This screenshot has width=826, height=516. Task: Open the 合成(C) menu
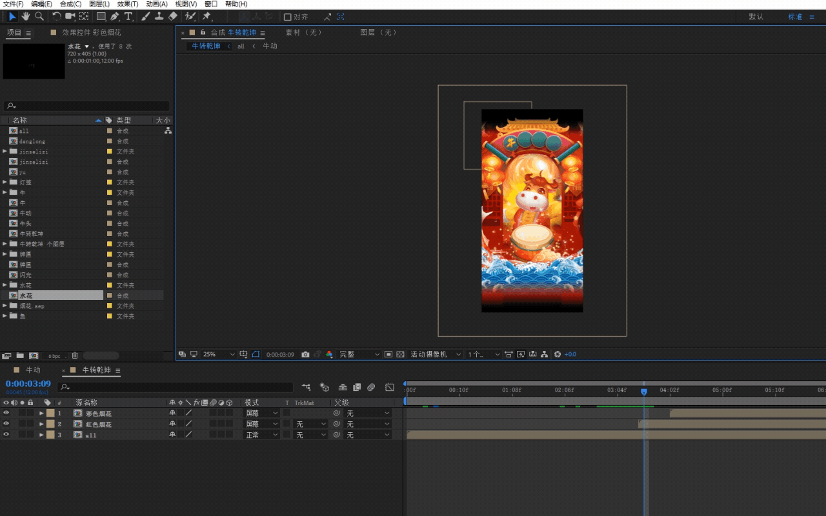[70, 4]
